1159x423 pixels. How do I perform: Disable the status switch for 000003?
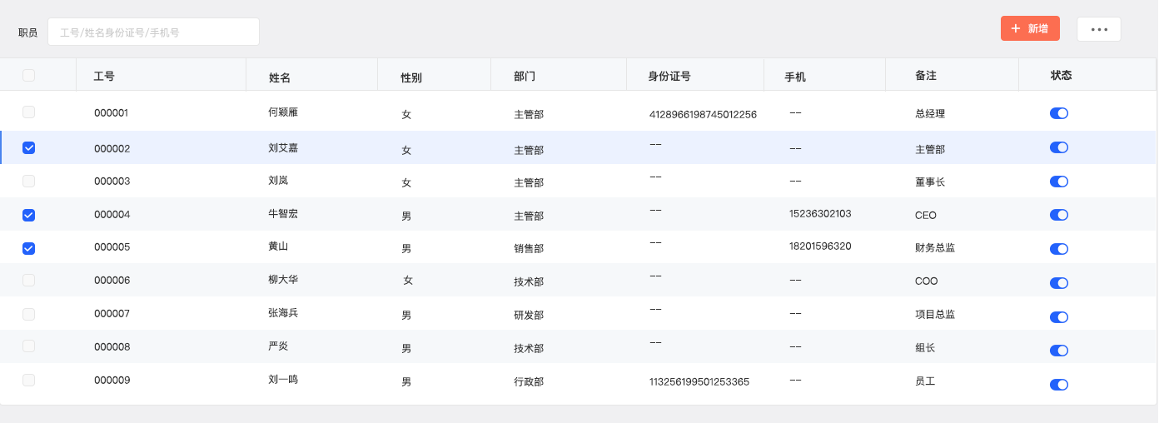1058,182
